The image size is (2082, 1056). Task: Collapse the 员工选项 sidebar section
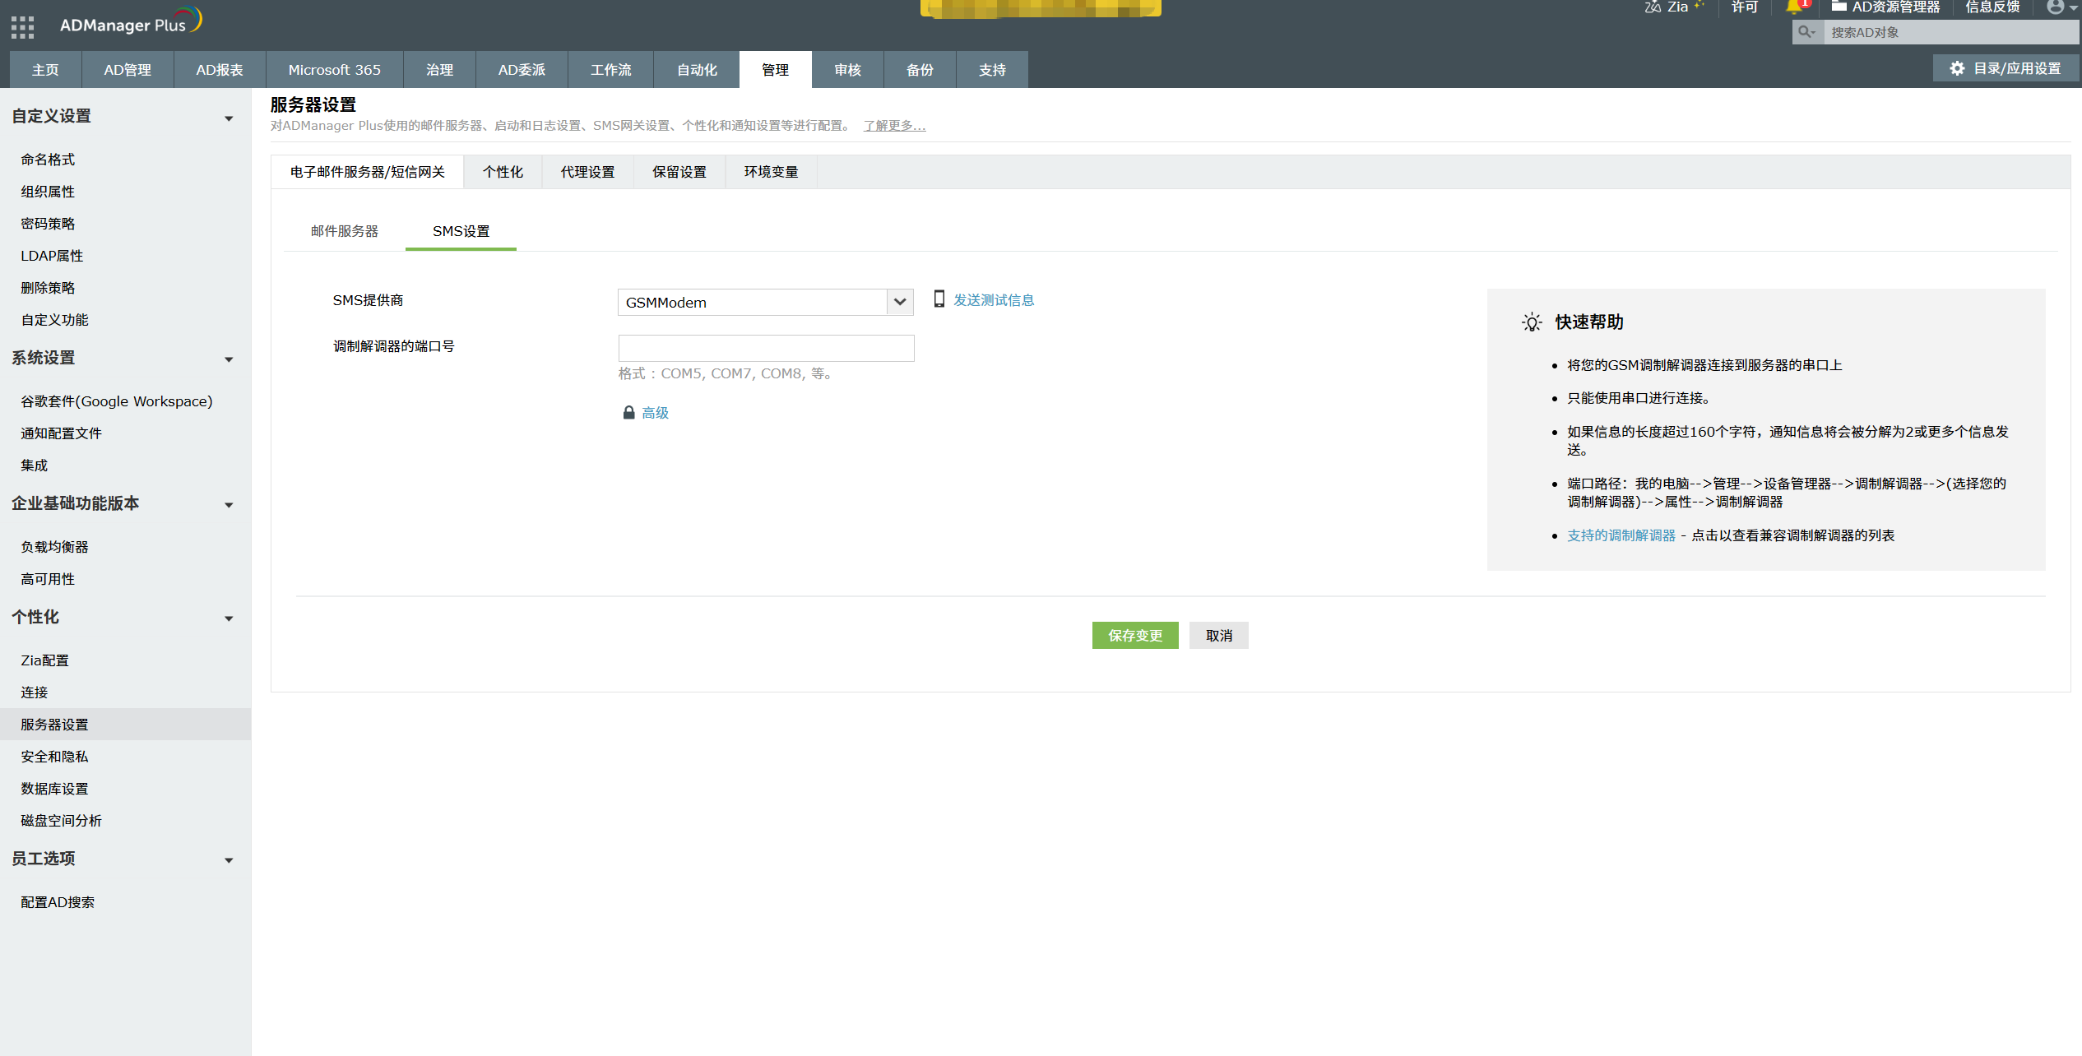pos(229,860)
